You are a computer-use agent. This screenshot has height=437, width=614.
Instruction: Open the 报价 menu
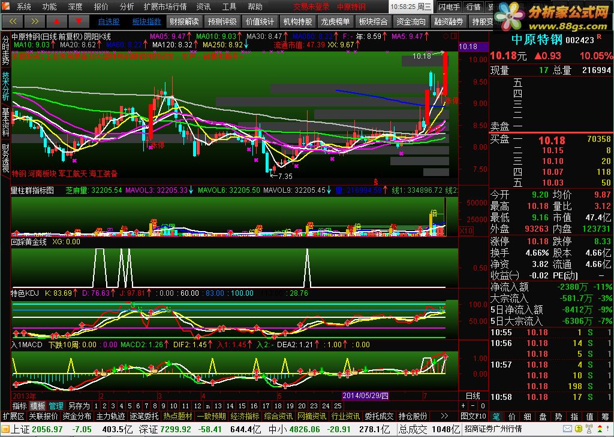101,7
